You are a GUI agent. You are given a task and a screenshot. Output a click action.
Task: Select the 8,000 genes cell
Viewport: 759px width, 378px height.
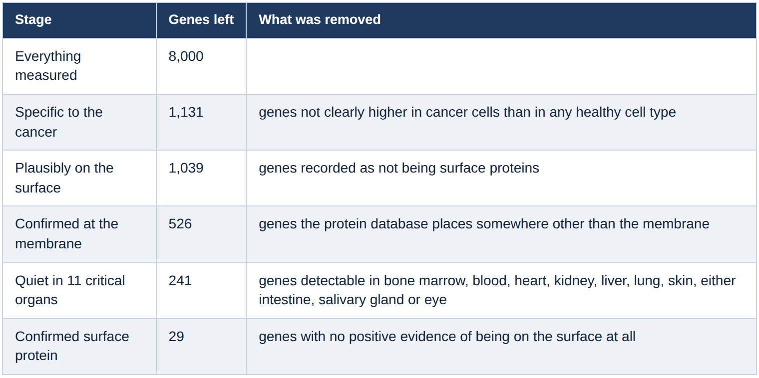pyautogui.click(x=201, y=66)
